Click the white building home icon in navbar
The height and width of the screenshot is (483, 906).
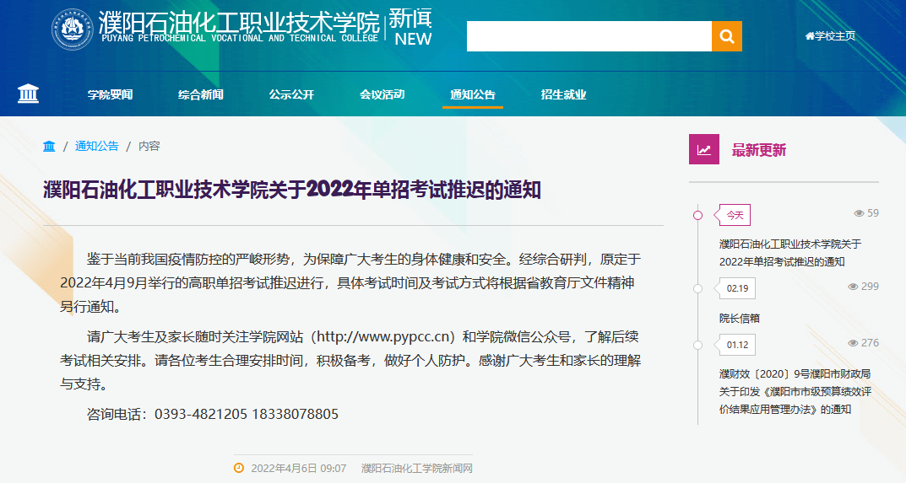pyautogui.click(x=29, y=94)
